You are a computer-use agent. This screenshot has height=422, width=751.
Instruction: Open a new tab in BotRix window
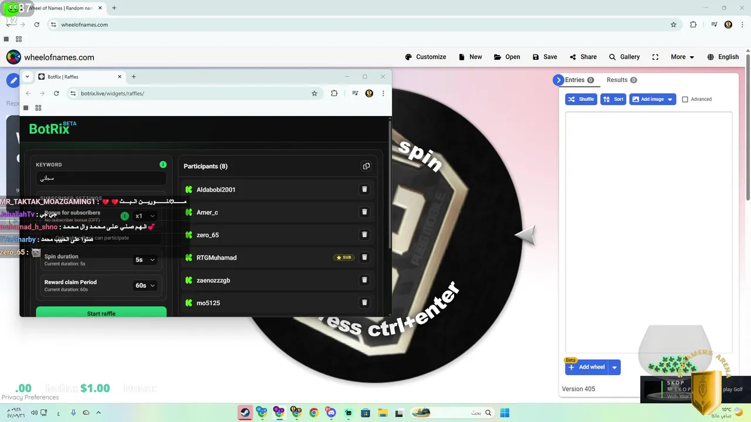134,77
